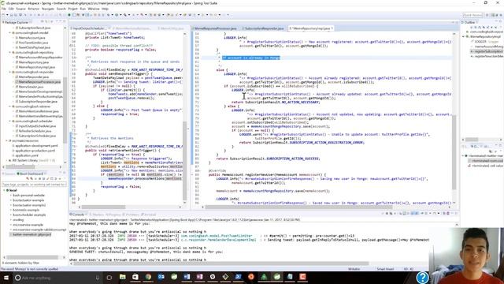Select the Console tab

coord(78,214)
